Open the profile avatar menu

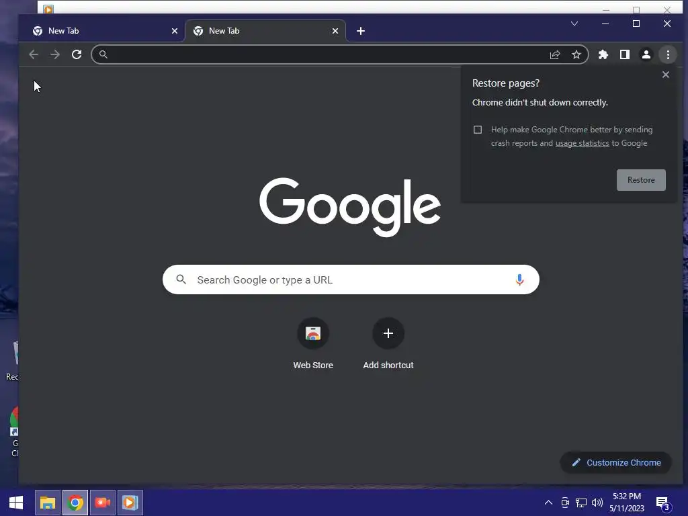click(x=646, y=54)
